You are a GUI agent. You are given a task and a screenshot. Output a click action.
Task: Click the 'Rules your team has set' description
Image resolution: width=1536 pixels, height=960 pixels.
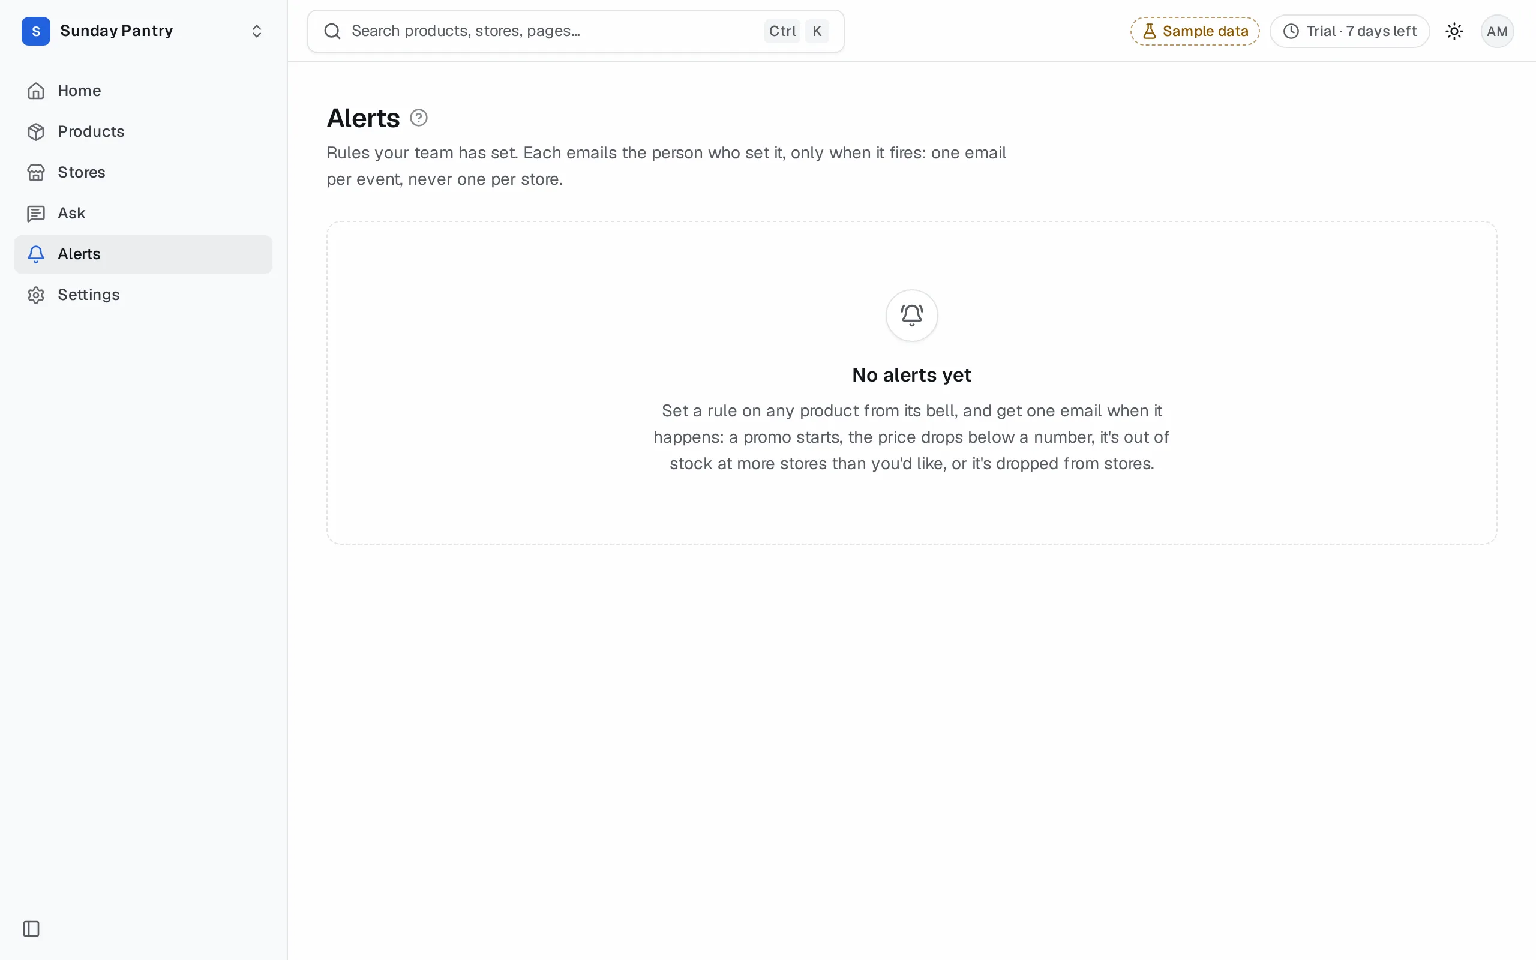click(x=667, y=166)
